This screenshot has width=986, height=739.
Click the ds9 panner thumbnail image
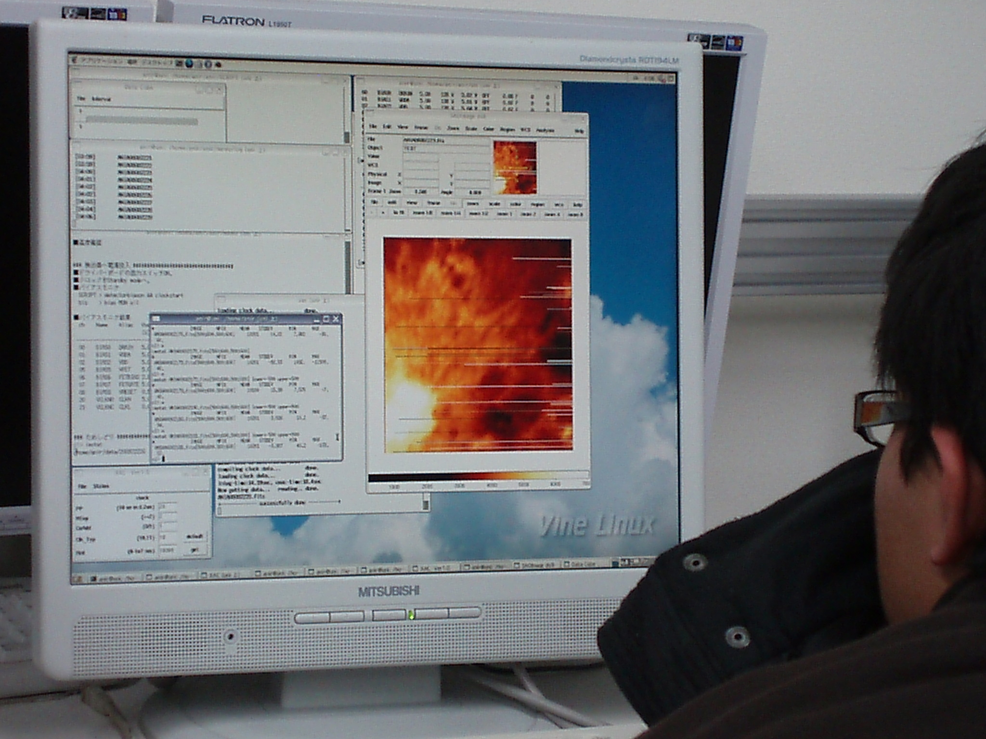click(x=515, y=167)
